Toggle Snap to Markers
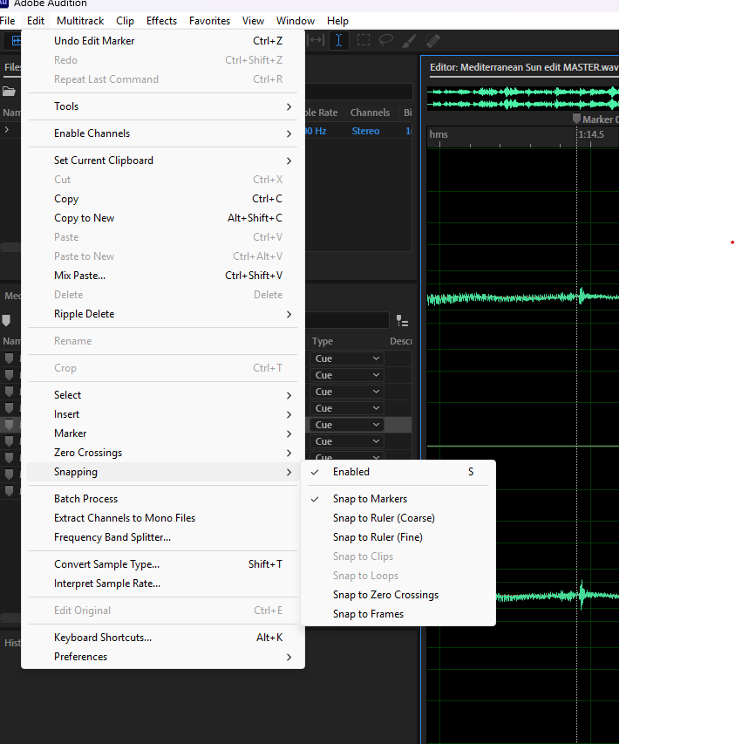735x744 pixels. [x=398, y=499]
